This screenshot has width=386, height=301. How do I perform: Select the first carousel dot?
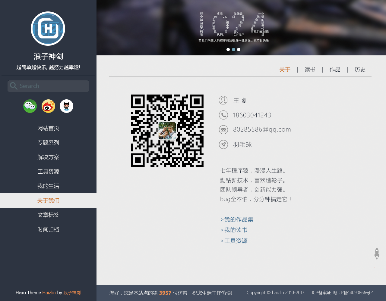coord(228,49)
